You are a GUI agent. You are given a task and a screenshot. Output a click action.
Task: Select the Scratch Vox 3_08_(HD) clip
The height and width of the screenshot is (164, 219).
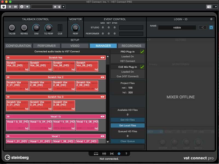tap(64, 106)
